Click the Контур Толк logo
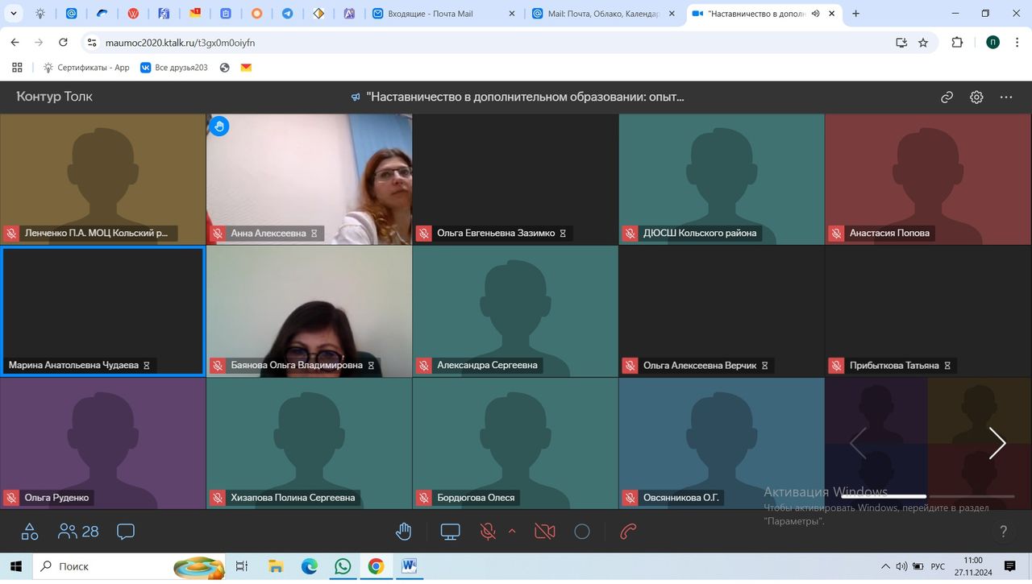The image size is (1032, 584). pyautogui.click(x=54, y=97)
